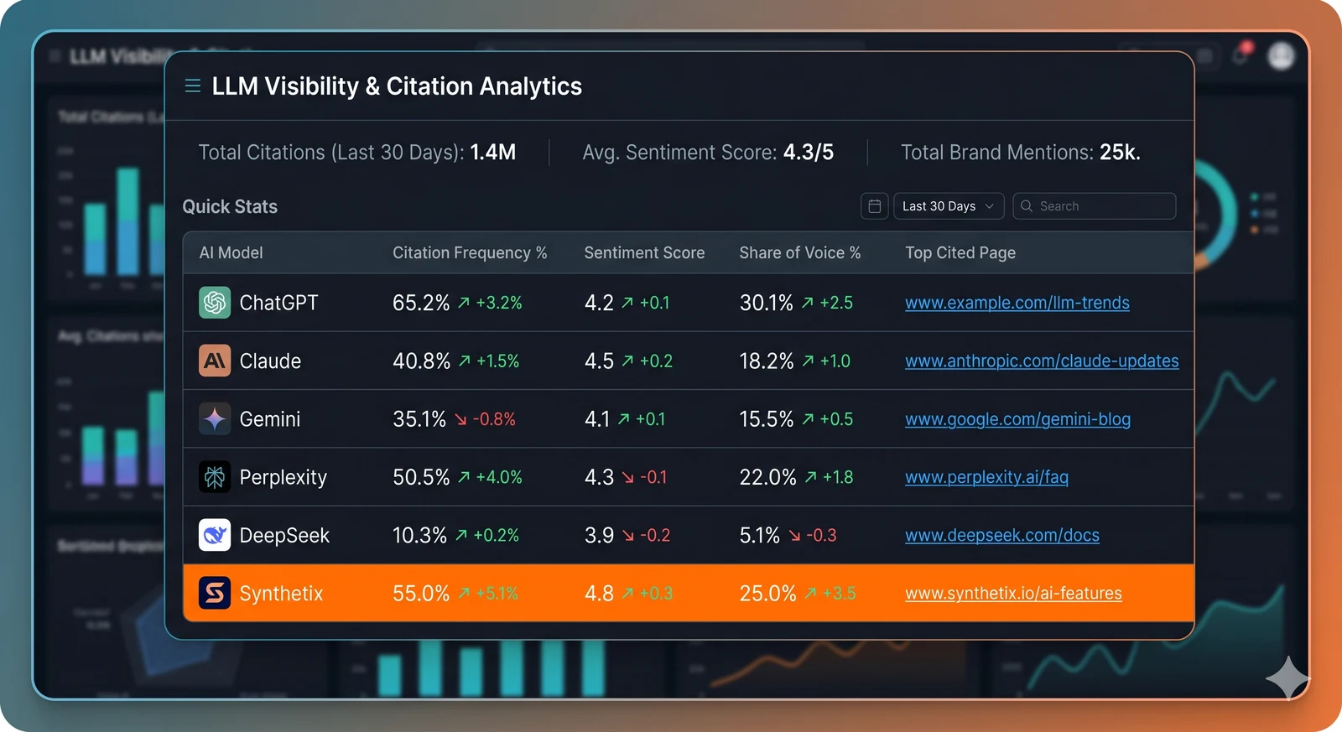Viewport: 1342px width, 732px height.
Task: Click Synthetix's 55.0% citation frequency value
Action: point(421,593)
